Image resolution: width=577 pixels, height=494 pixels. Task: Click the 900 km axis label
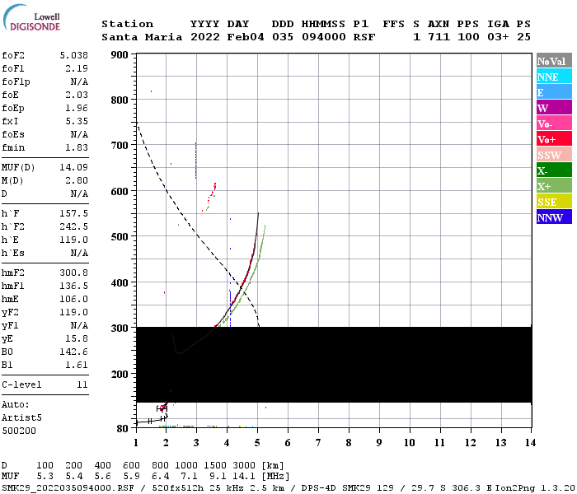tap(120, 55)
